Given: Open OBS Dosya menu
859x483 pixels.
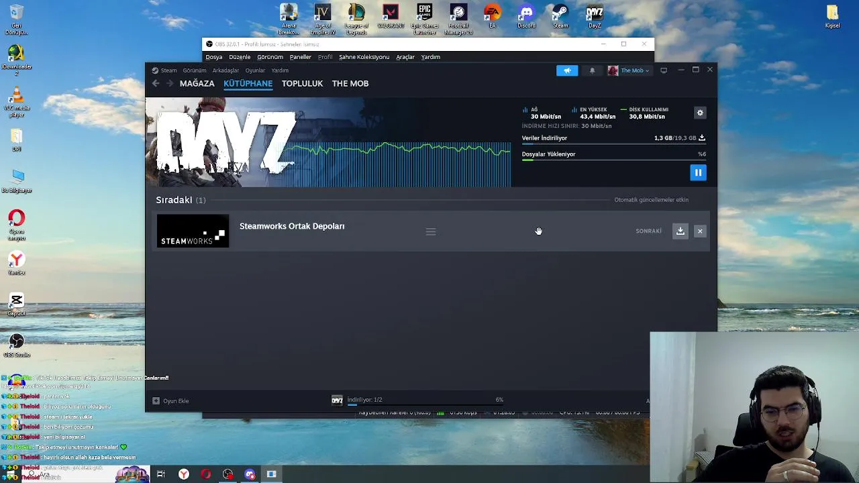Looking at the screenshot, I should tap(214, 57).
